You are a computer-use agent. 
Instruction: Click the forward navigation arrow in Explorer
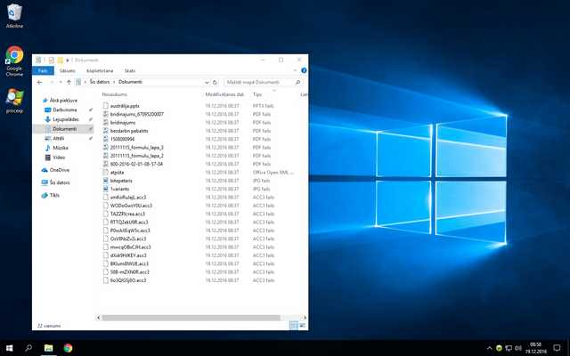(x=52, y=82)
